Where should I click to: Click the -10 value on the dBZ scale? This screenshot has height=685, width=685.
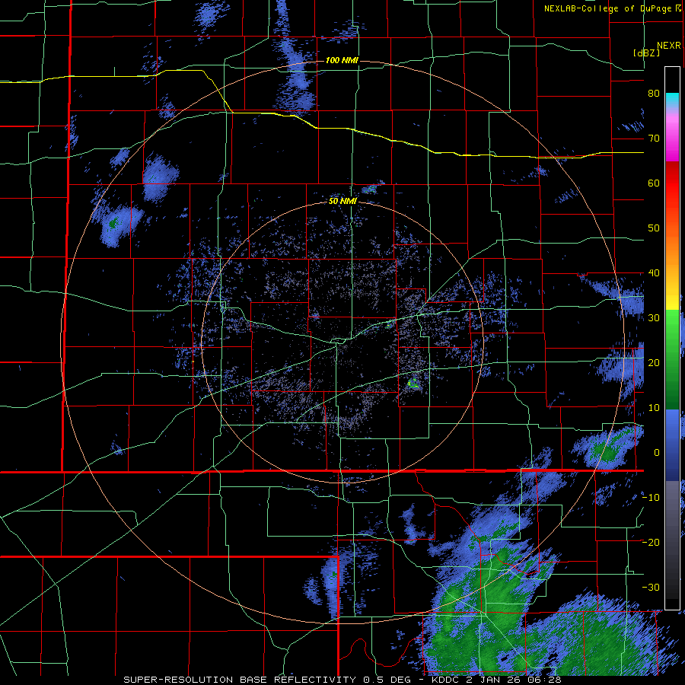(651, 498)
